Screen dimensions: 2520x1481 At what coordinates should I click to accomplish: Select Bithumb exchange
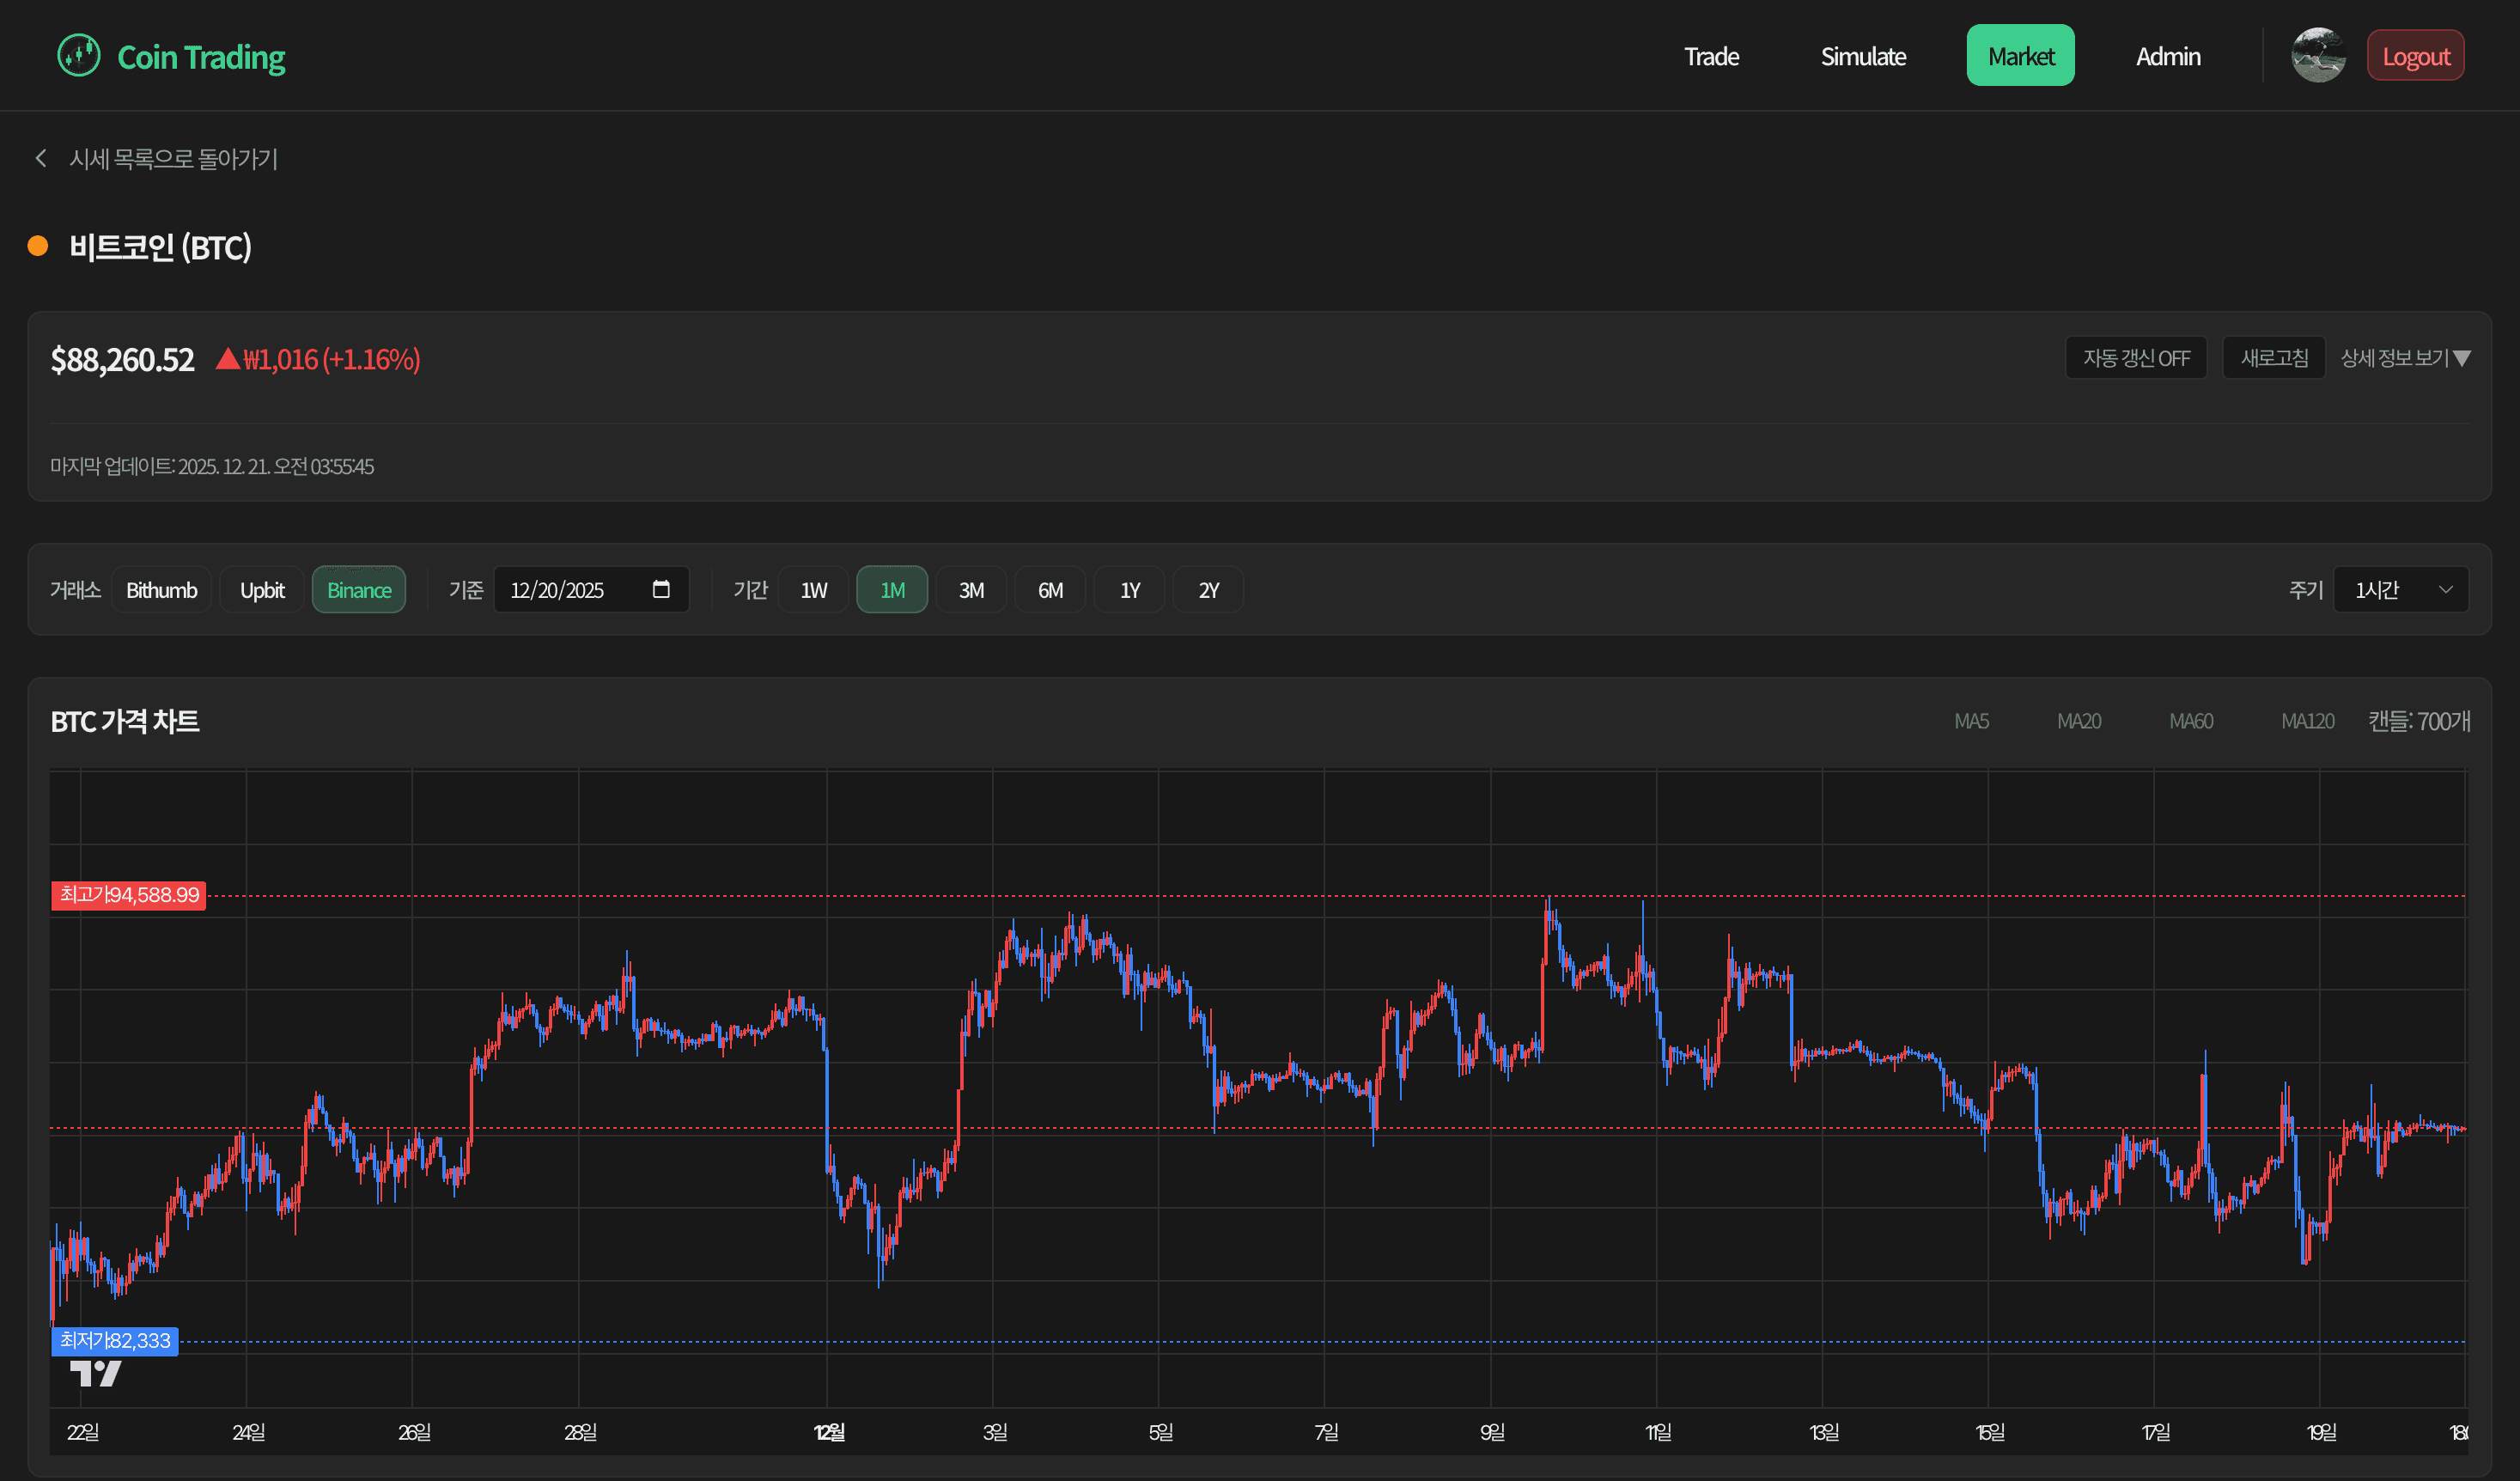click(162, 590)
